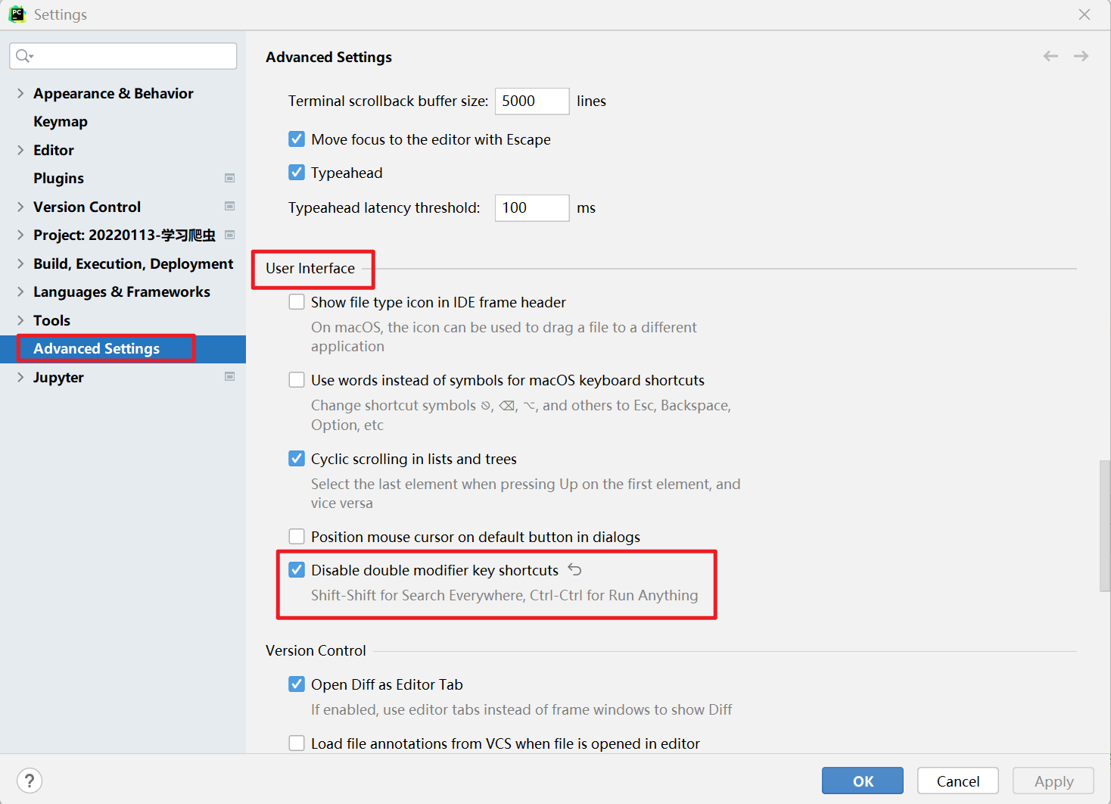This screenshot has width=1111, height=804.
Task: Enable 'Show file type icon in IDE frame header'
Action: pos(297,301)
